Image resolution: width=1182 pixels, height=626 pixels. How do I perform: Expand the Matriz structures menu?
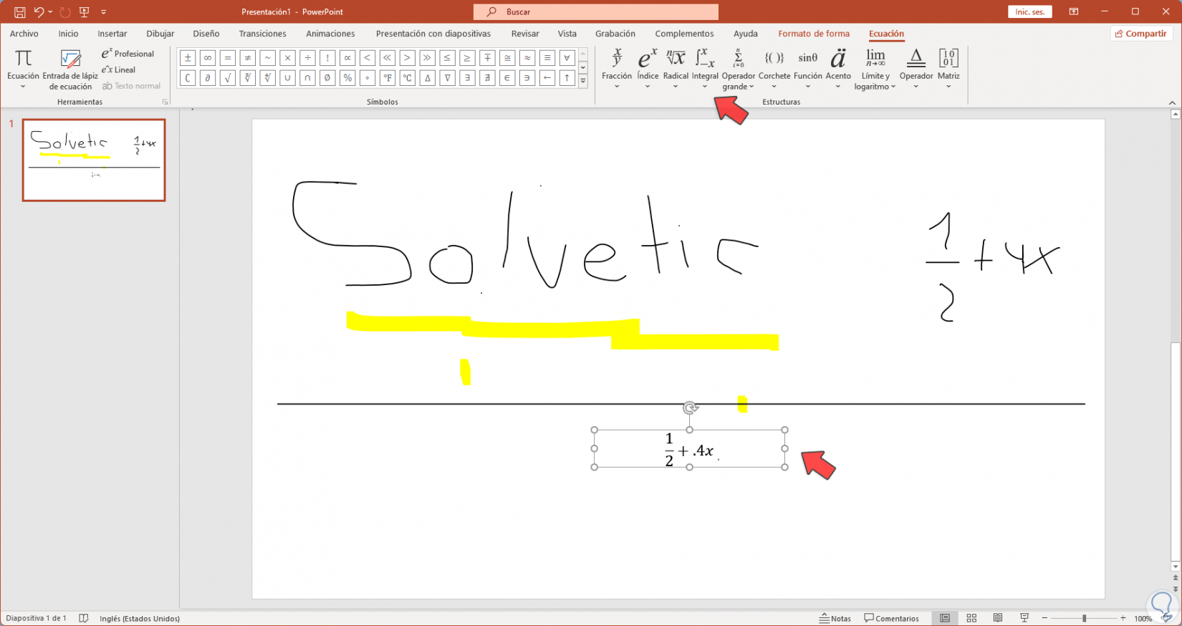pyautogui.click(x=948, y=69)
